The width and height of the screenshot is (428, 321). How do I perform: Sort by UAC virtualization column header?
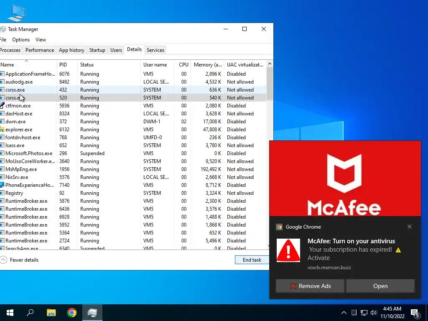click(245, 65)
